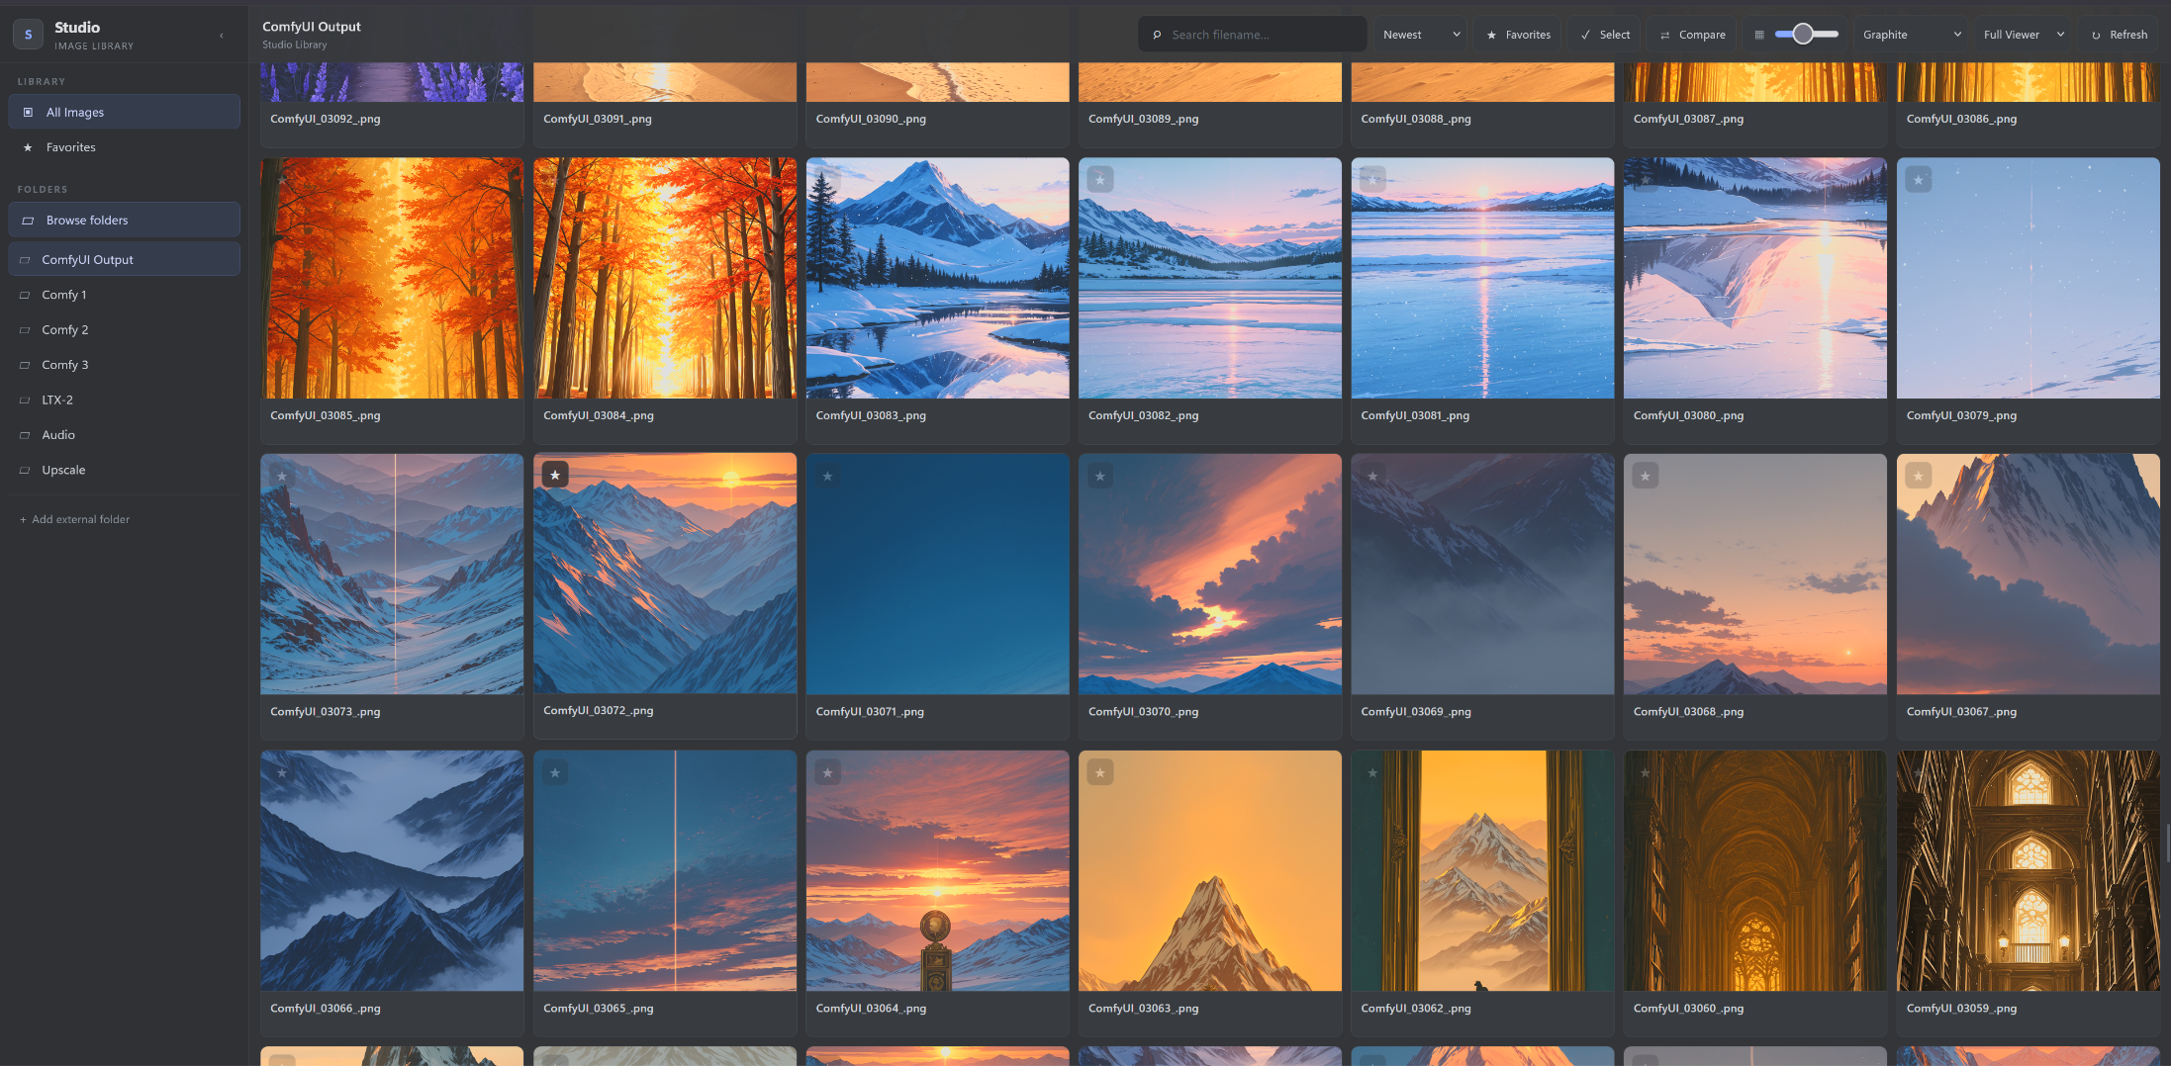Star ComfyUI_03079_.png as a favorite
Screen dimensions: 2171x1066
(x=1919, y=180)
